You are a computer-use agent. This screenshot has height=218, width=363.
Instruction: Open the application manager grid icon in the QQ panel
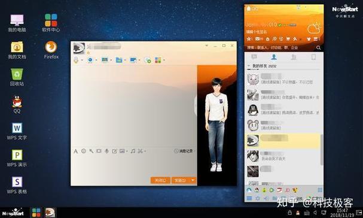tap(320, 190)
